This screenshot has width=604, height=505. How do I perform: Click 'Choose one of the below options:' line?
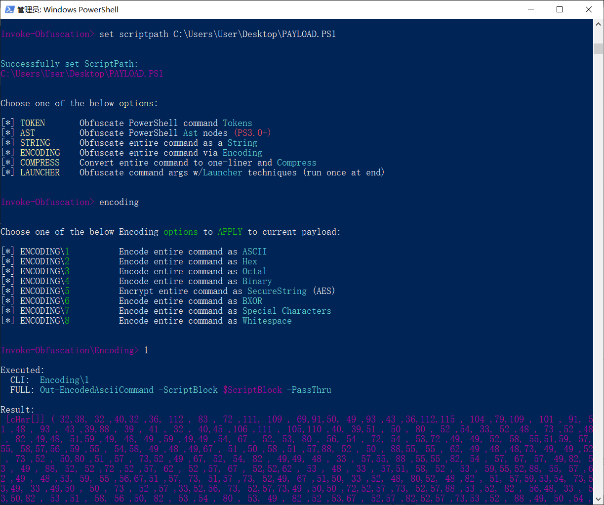tap(80, 103)
